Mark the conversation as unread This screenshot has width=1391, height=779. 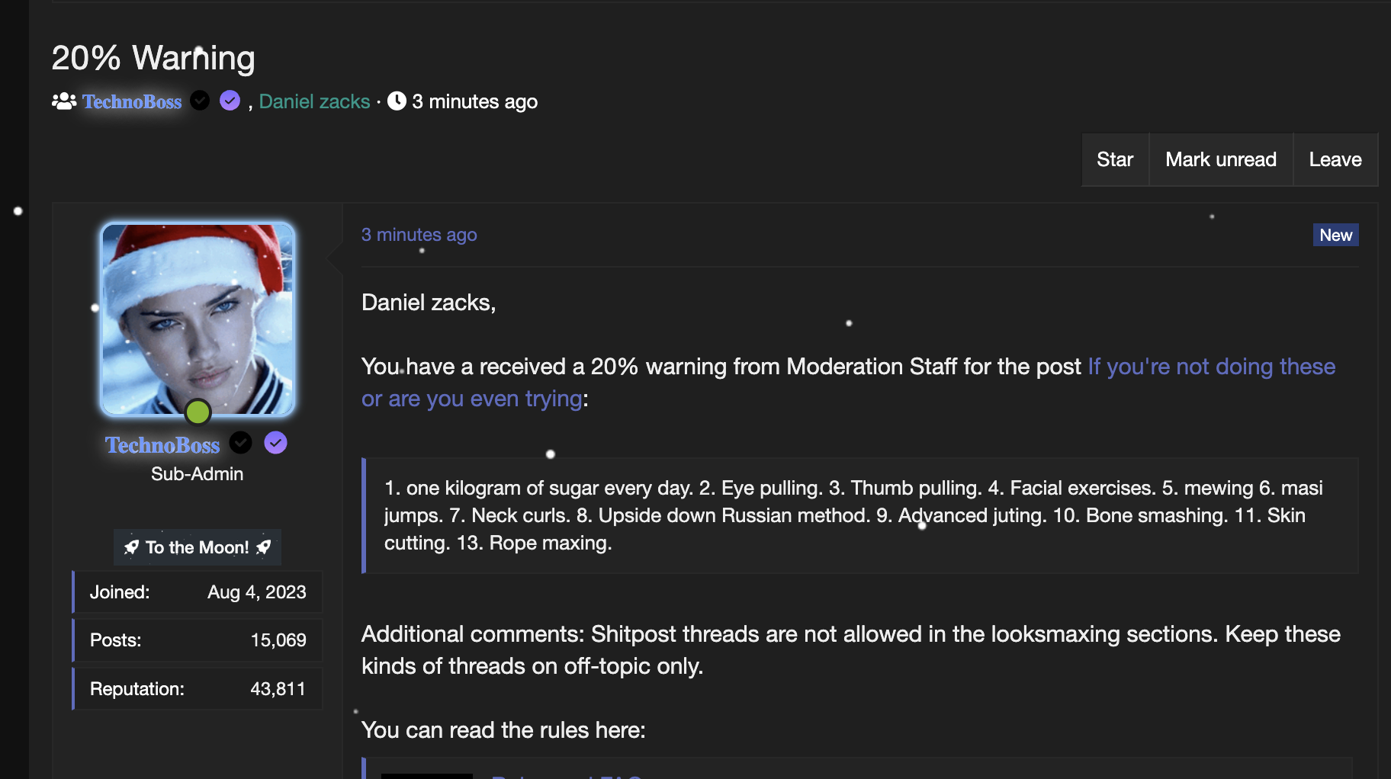click(1220, 159)
